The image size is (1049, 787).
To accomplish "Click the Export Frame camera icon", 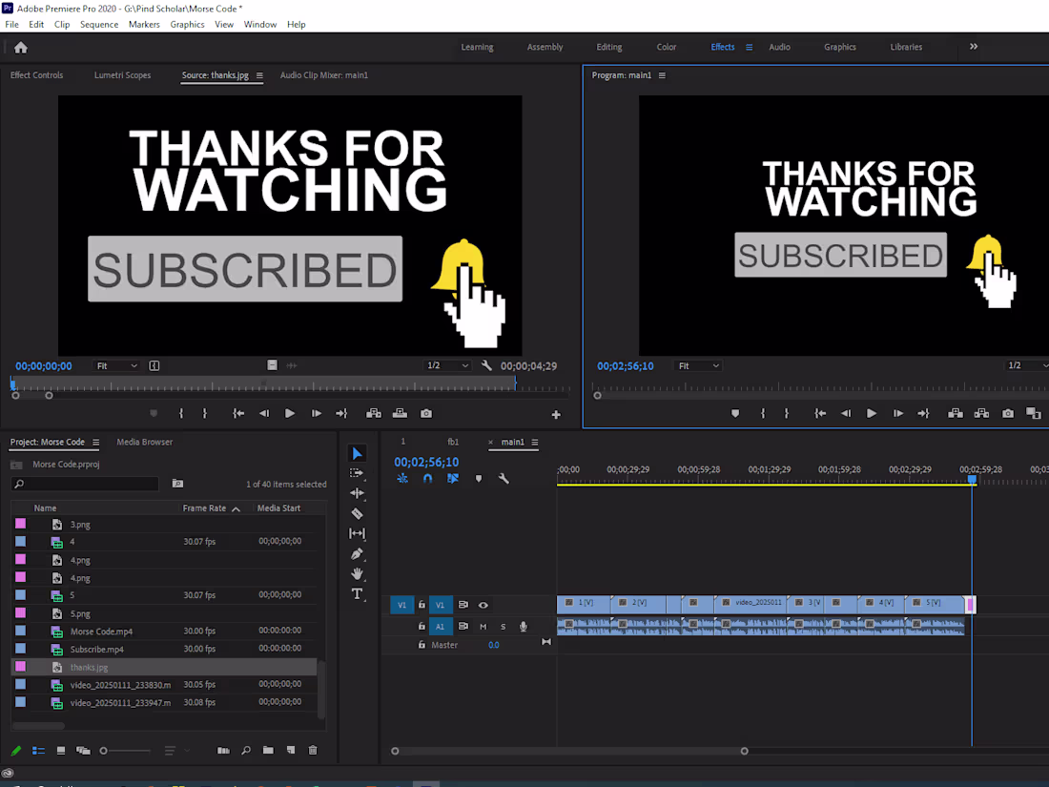I will [1008, 413].
